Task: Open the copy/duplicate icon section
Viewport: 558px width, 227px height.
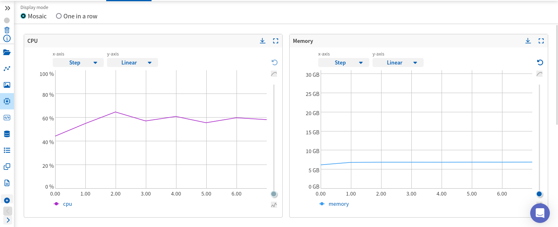Action: (7, 167)
